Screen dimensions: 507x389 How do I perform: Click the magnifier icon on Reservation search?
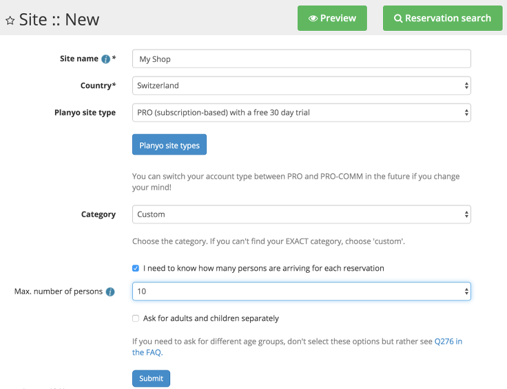coord(398,19)
